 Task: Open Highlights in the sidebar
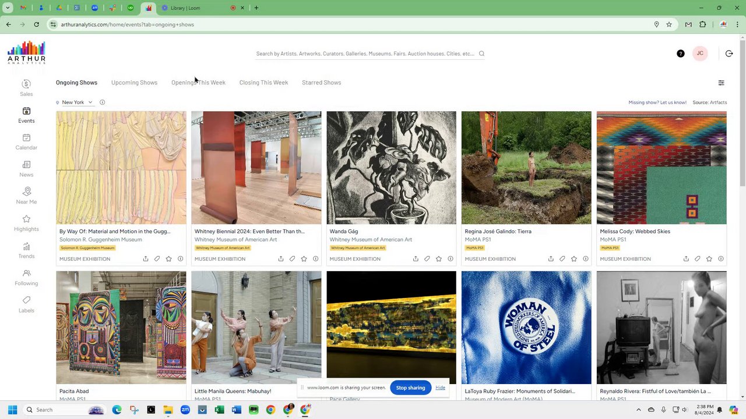pyautogui.click(x=26, y=223)
